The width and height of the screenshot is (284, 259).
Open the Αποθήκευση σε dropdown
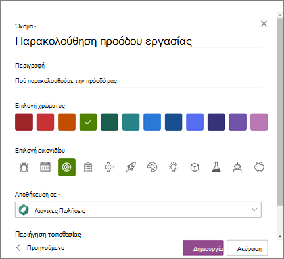(x=138, y=210)
